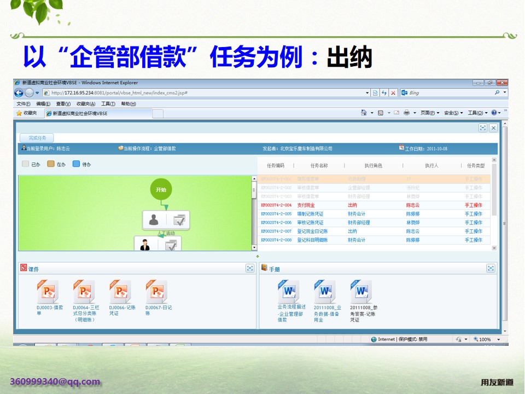Open the 查看(V) menu
The height and width of the screenshot is (394, 525).
[x=63, y=103]
